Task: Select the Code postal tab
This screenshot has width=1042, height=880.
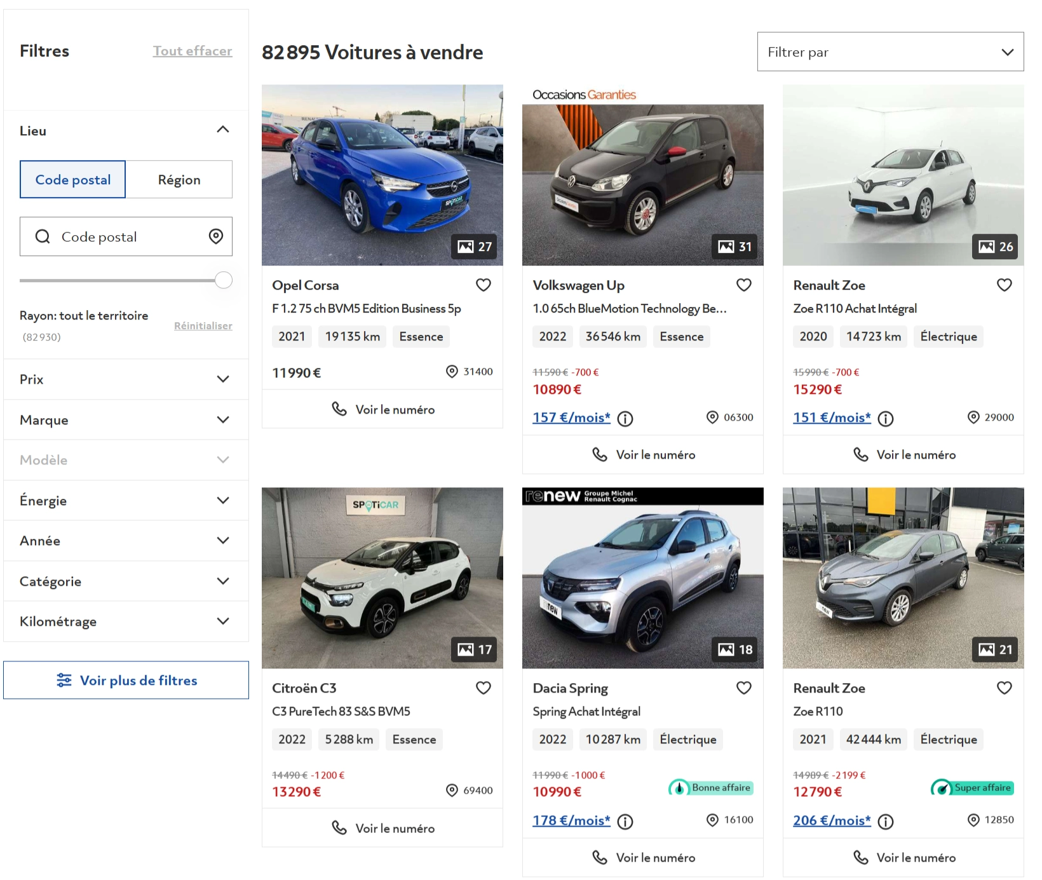Action: tap(73, 179)
